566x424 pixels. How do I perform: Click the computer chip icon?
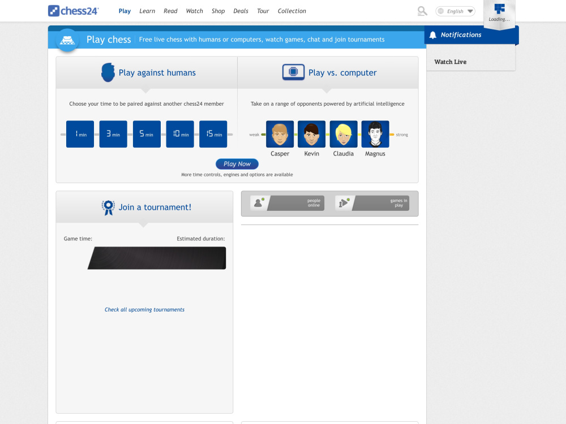[x=293, y=72]
